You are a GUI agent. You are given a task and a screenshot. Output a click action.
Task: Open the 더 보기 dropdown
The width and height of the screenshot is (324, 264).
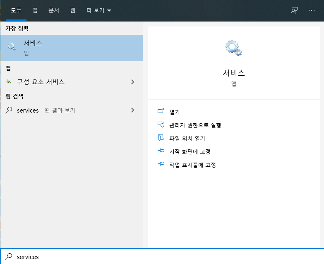(99, 10)
